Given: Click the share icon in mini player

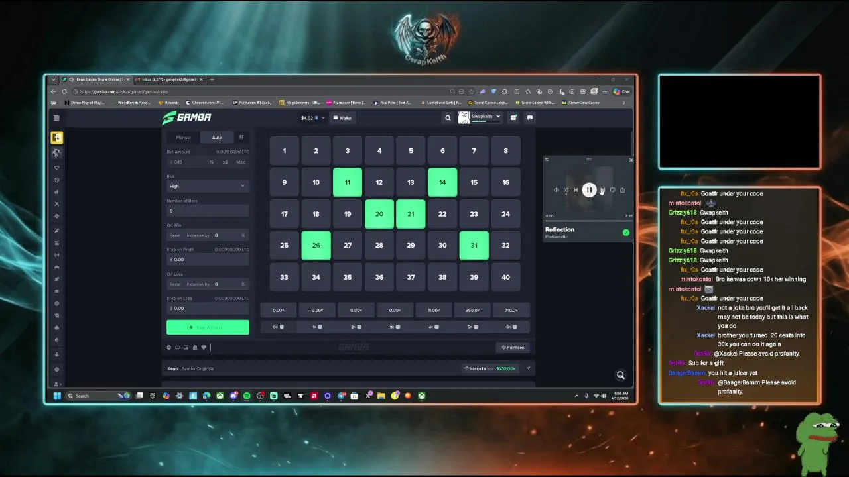Looking at the screenshot, I should click(x=622, y=190).
